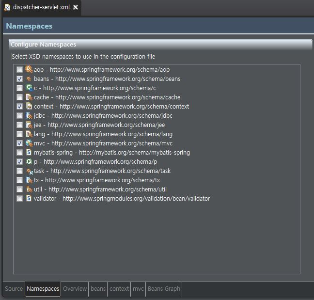Select the dispatcher-servlet.xml editor tab
The width and height of the screenshot is (314, 300).
click(41, 7)
